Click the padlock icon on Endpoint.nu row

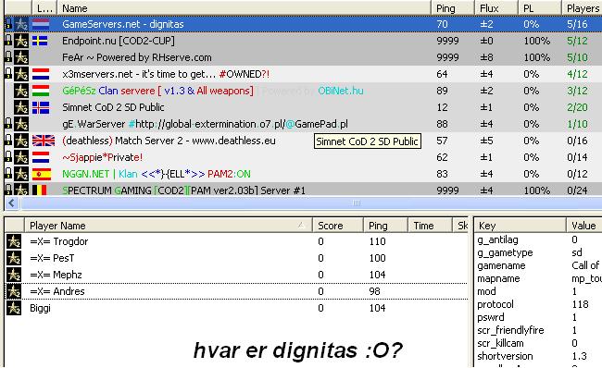pyautogui.click(x=8, y=41)
